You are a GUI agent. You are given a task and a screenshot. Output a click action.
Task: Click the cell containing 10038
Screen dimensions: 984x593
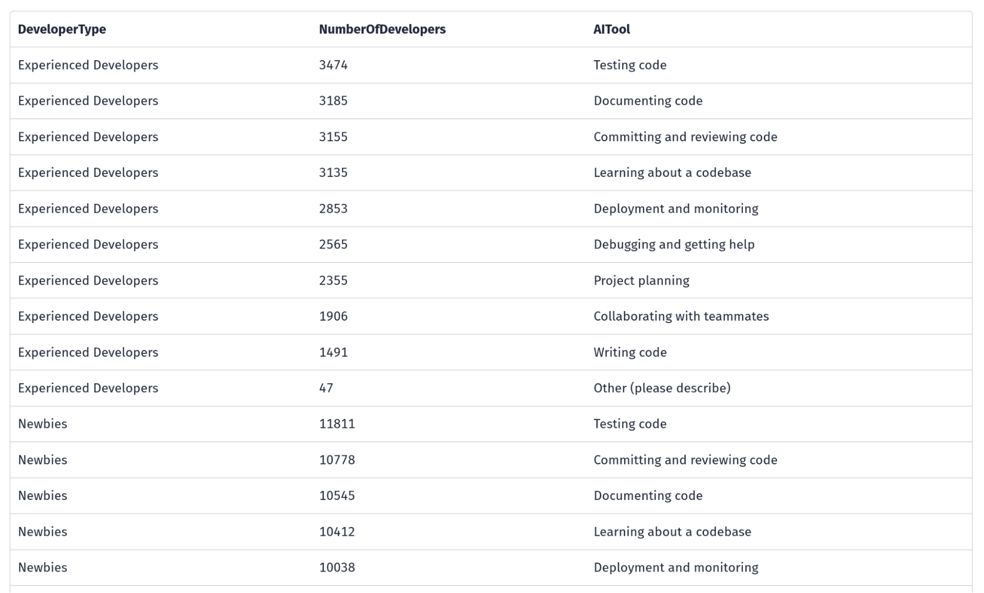pos(337,567)
